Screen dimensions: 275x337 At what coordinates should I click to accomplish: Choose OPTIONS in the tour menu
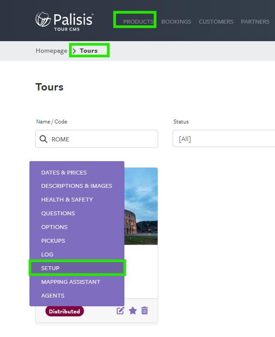point(54,227)
